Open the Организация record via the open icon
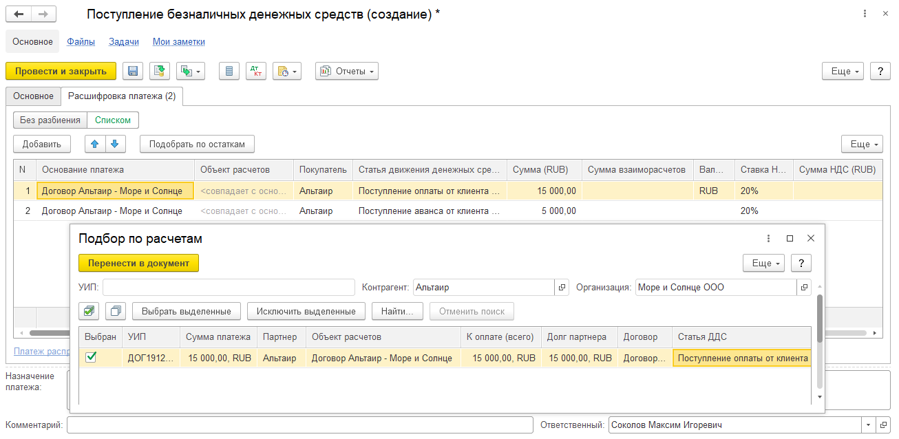The width and height of the screenshot is (899, 439). coord(804,288)
